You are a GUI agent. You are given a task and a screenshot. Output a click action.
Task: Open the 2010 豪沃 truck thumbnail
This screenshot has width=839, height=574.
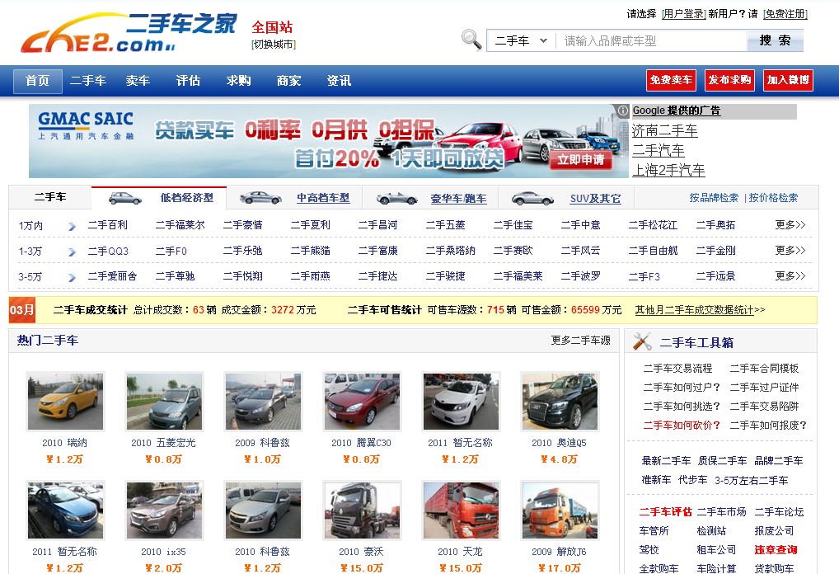pos(362,510)
